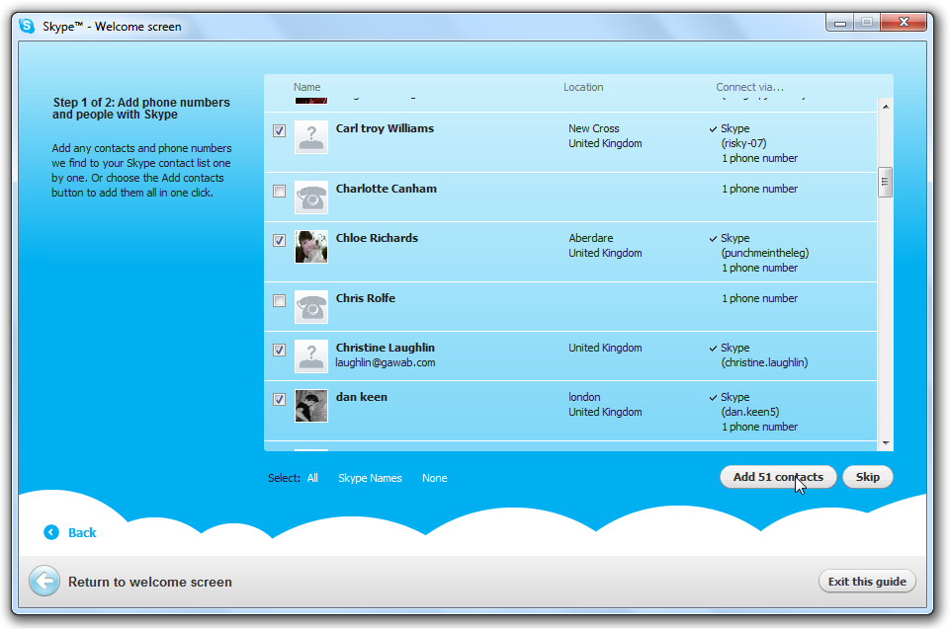
Task: Click Carl troy Williams placeholder avatar
Action: click(311, 137)
